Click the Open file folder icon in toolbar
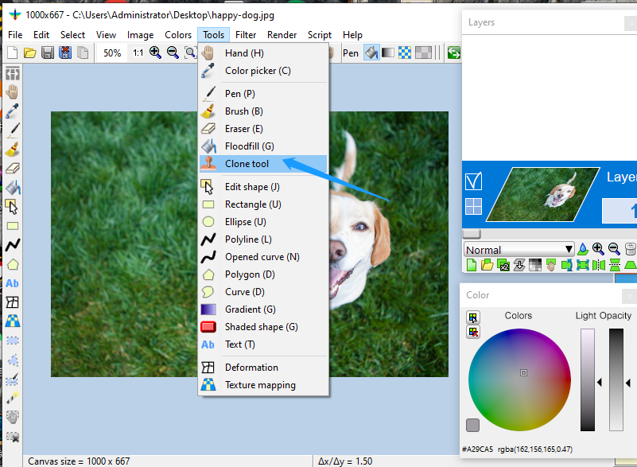637x467 pixels. coord(30,53)
